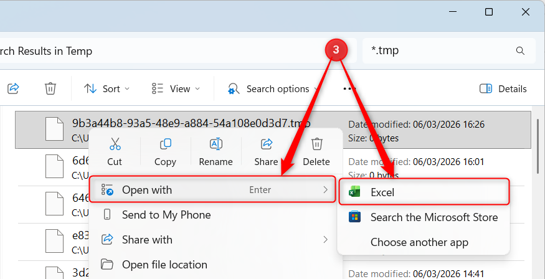Select Search the Microsoft Store option
The image size is (545, 279).
424,217
